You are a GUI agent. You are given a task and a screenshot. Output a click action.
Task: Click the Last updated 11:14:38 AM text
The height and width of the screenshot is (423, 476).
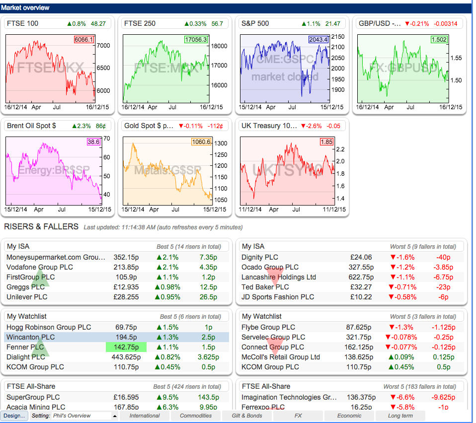click(x=163, y=227)
